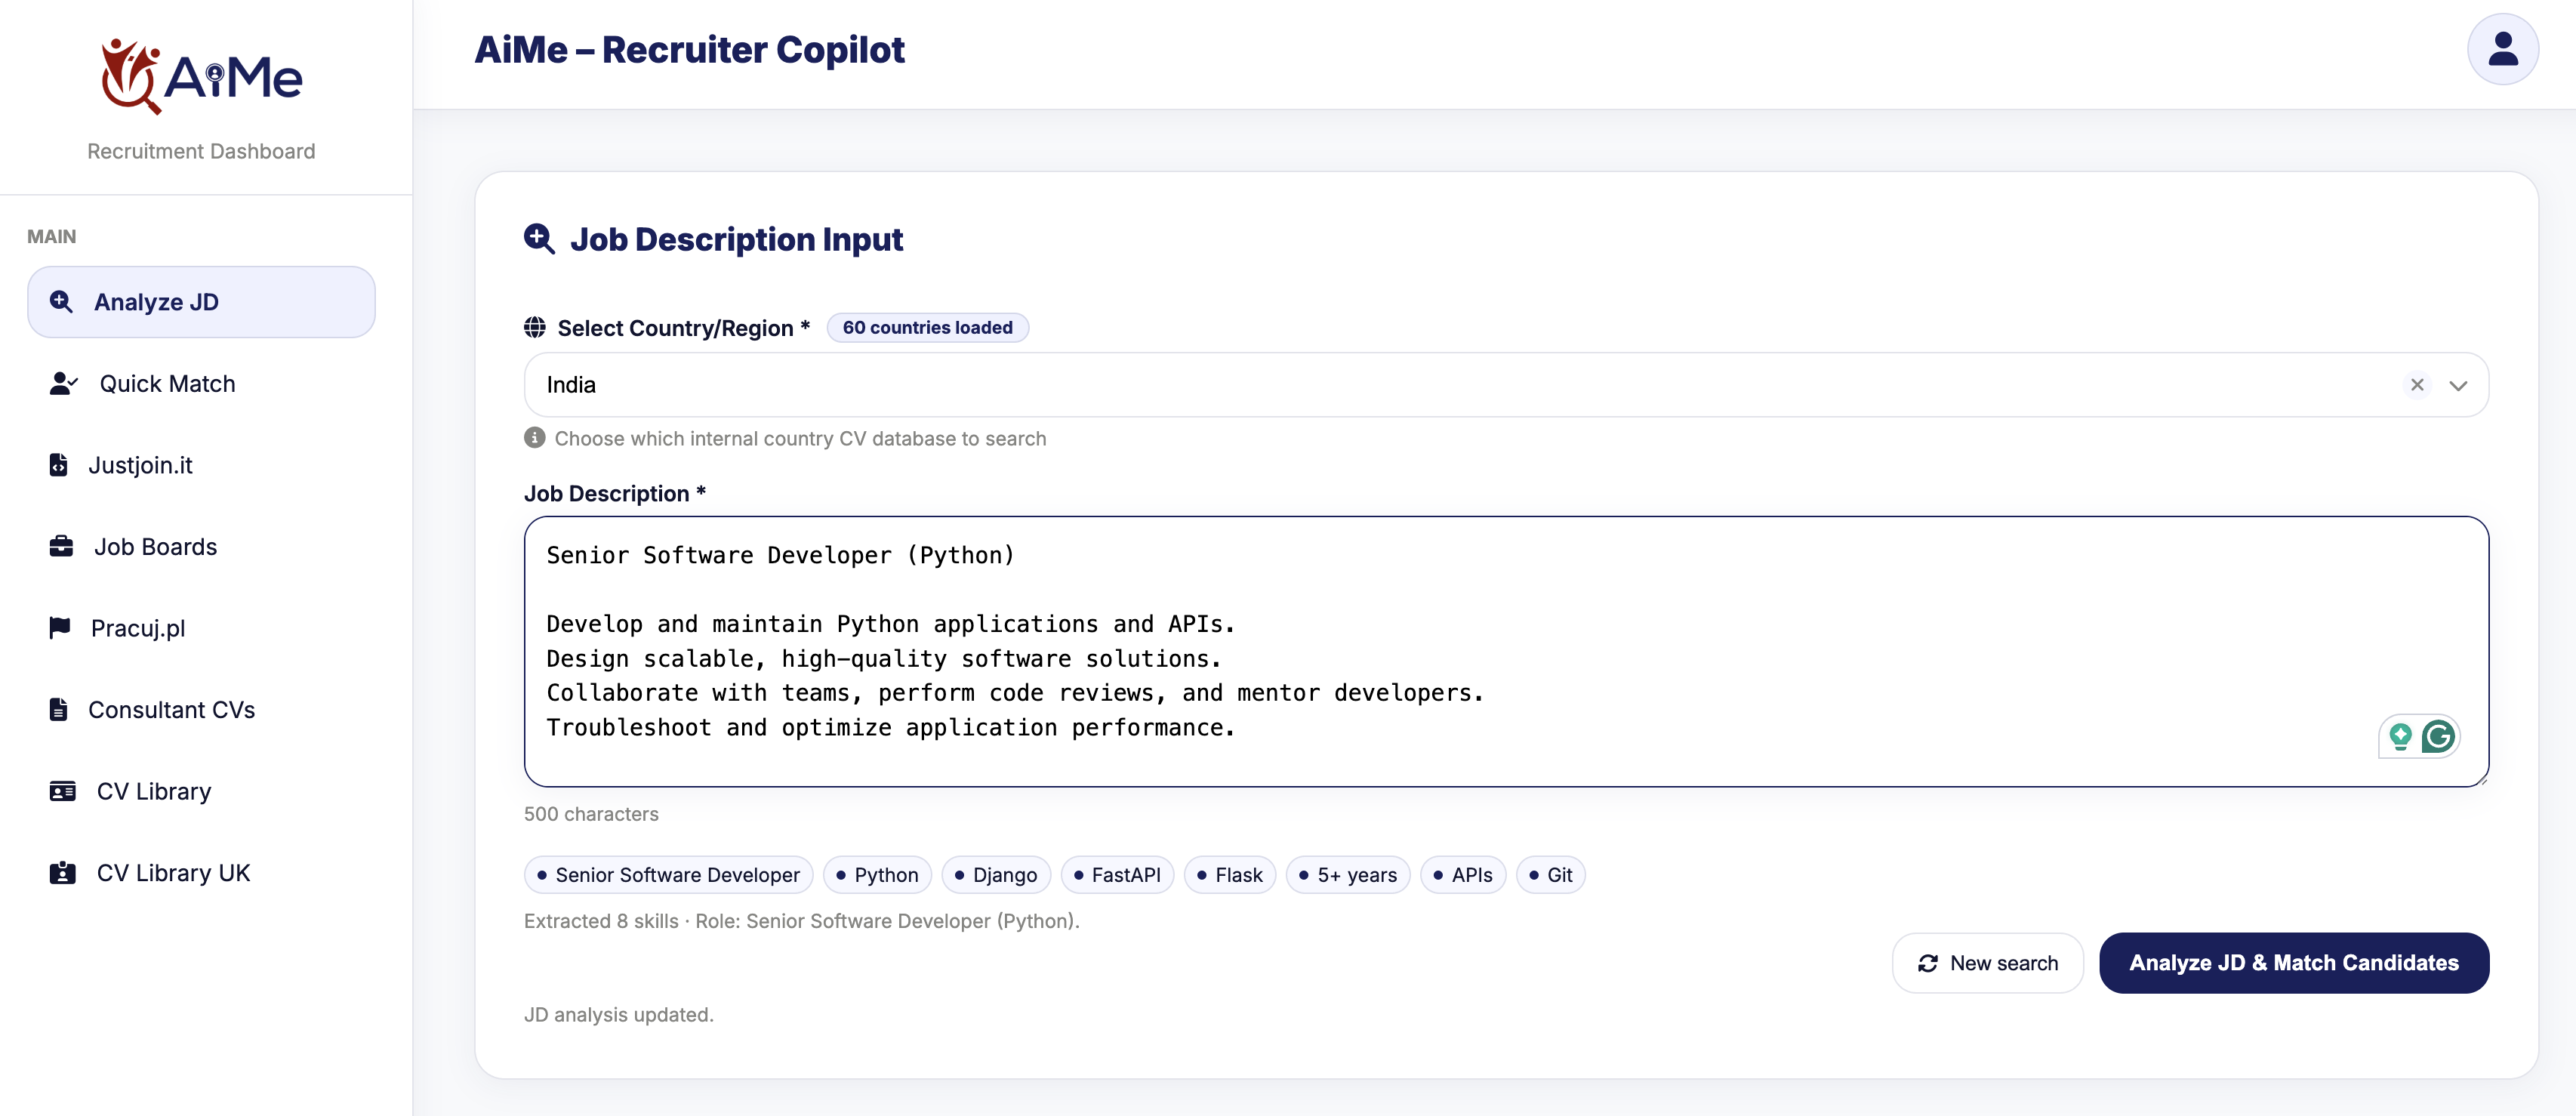Clear the selected India country value
Screen dimensions: 2576x1116
tap(2417, 385)
